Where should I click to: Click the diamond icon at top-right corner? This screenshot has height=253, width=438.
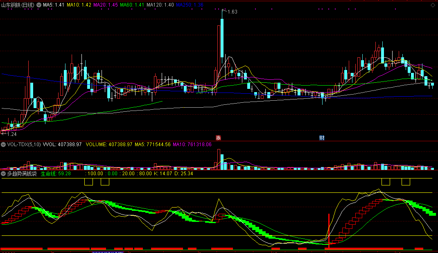coord(433,5)
